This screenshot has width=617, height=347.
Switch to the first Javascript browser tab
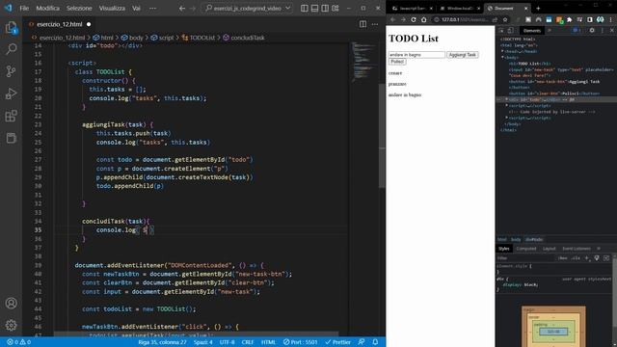coord(412,9)
